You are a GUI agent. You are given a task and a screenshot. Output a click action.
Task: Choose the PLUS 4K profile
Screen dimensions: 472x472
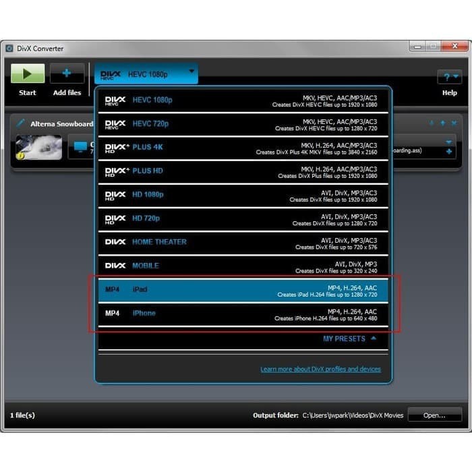[x=243, y=149]
